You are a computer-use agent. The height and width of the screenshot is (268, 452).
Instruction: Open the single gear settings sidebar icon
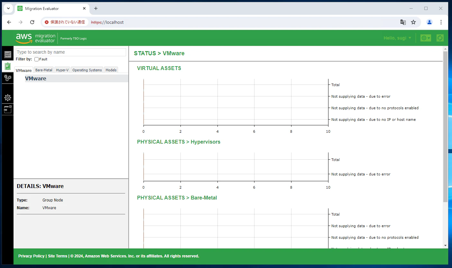[8, 98]
